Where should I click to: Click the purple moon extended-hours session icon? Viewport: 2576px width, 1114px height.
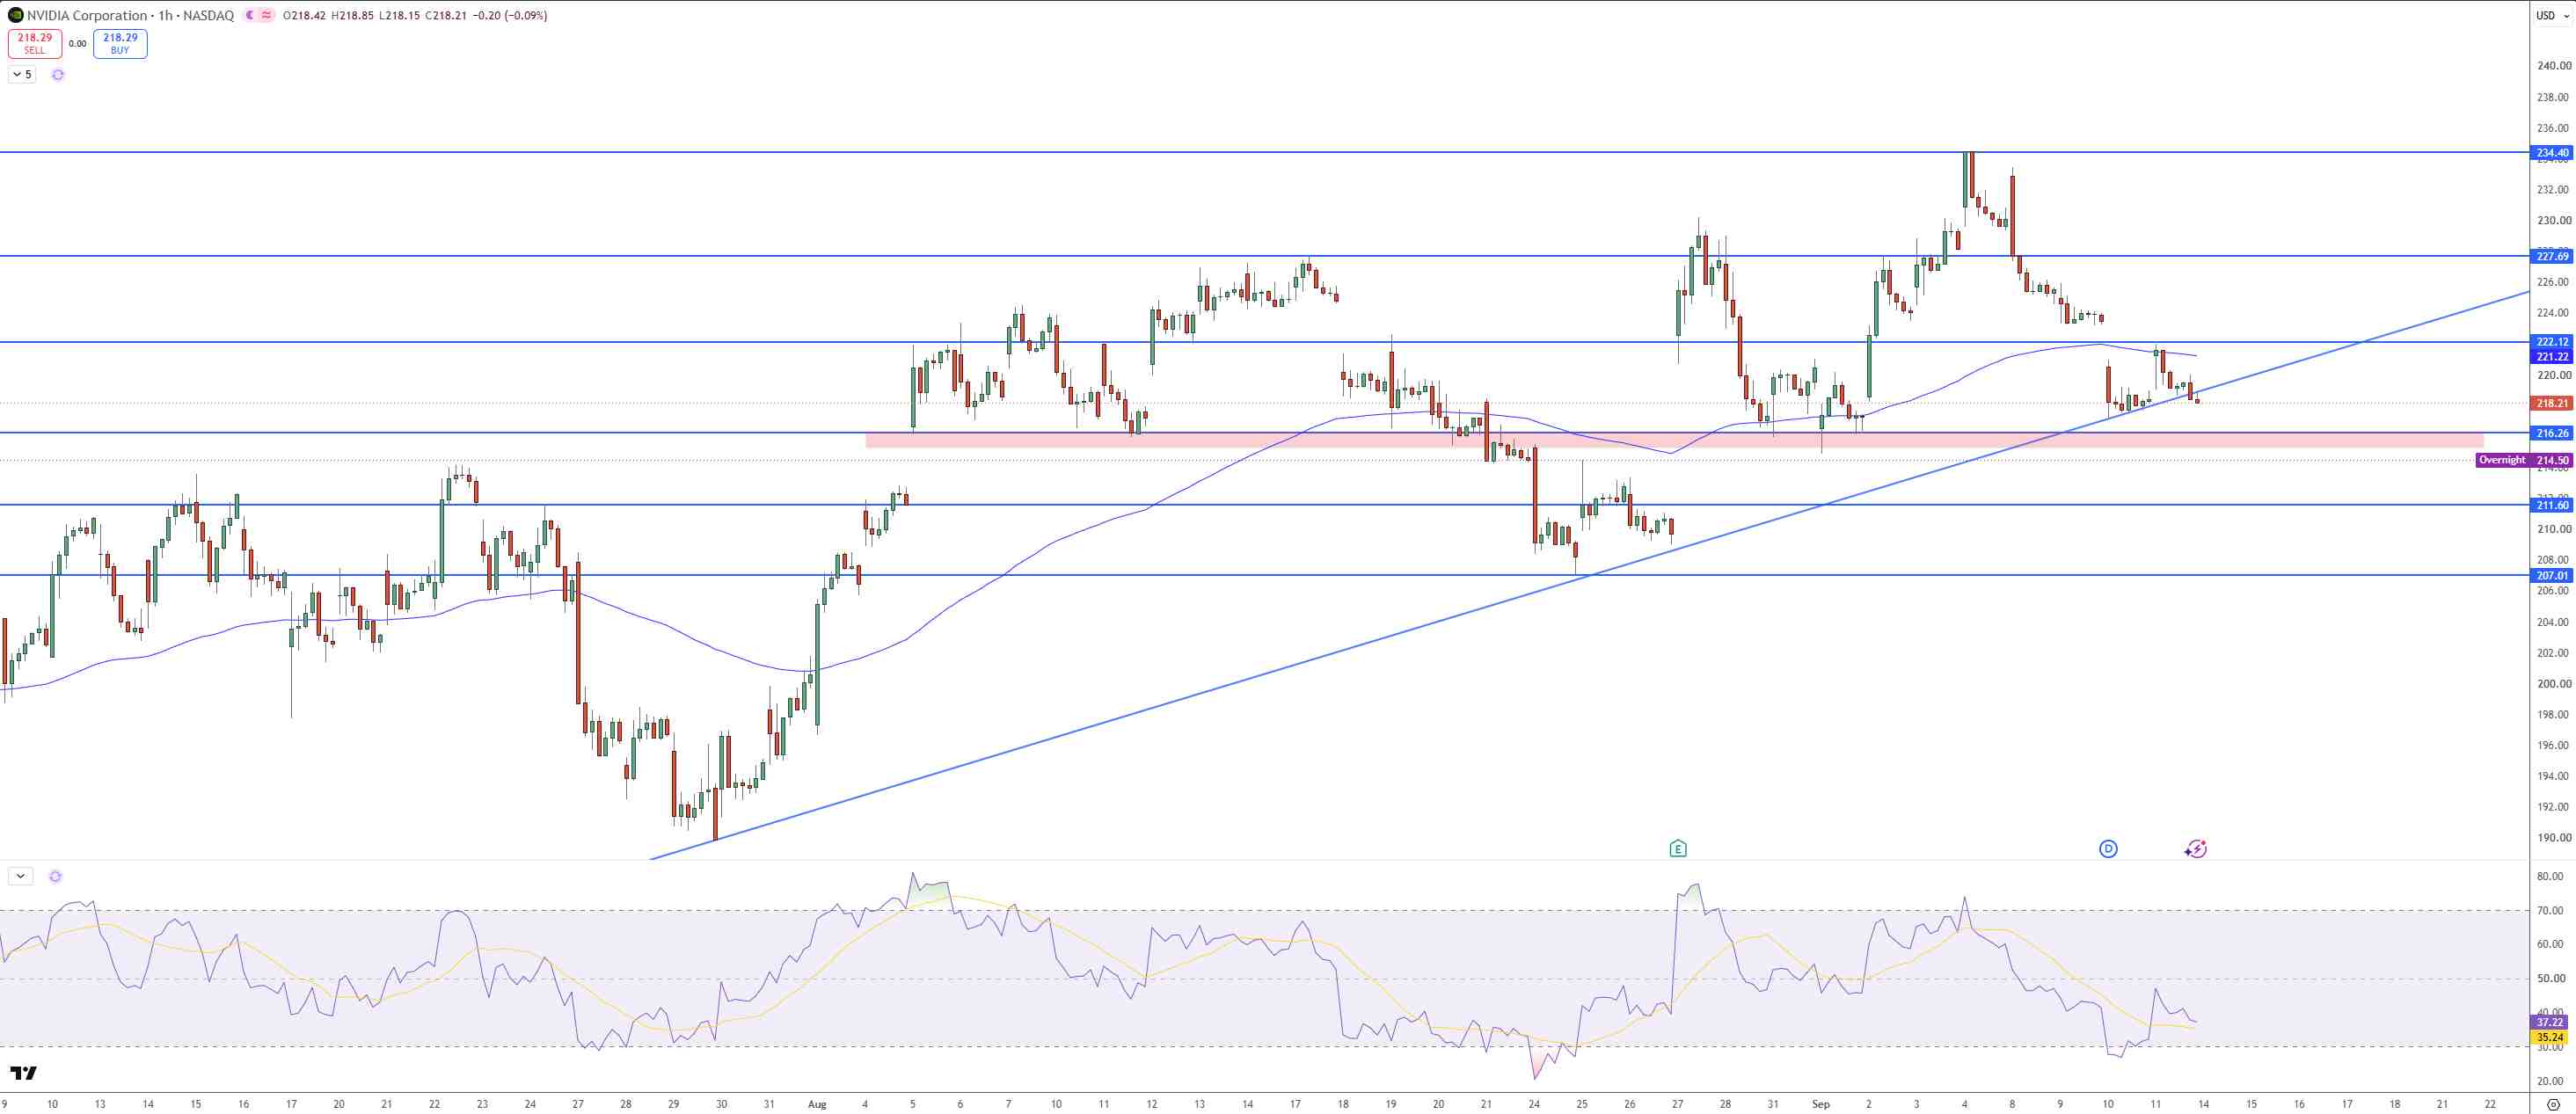[250, 15]
